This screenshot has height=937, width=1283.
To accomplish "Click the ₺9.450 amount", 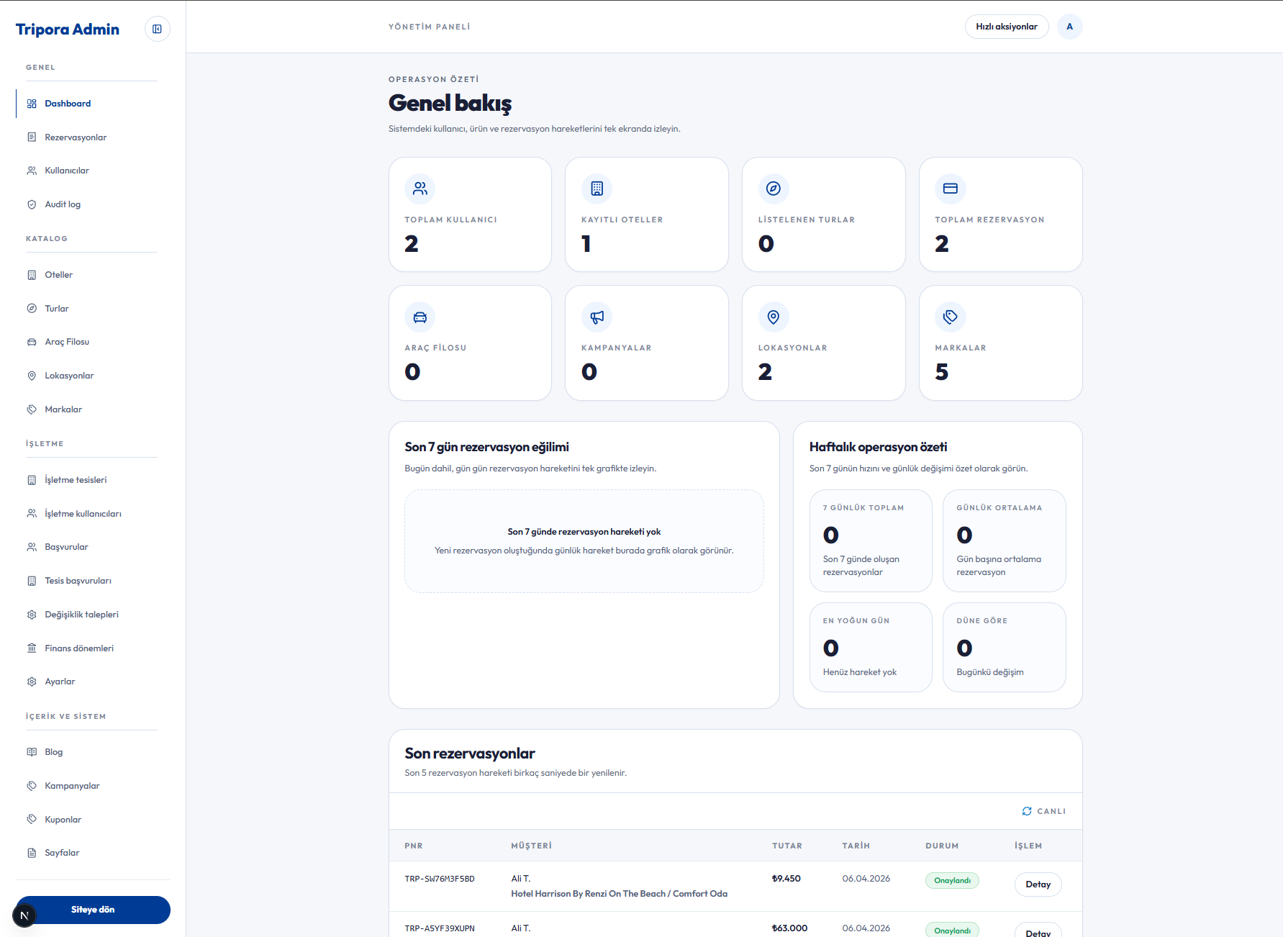I will [786, 879].
